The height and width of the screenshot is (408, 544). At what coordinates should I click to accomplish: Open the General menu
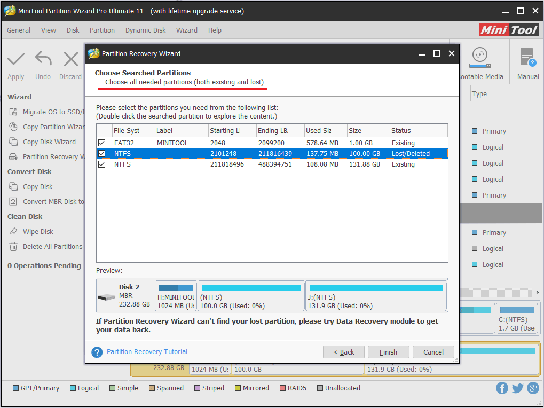tap(19, 30)
